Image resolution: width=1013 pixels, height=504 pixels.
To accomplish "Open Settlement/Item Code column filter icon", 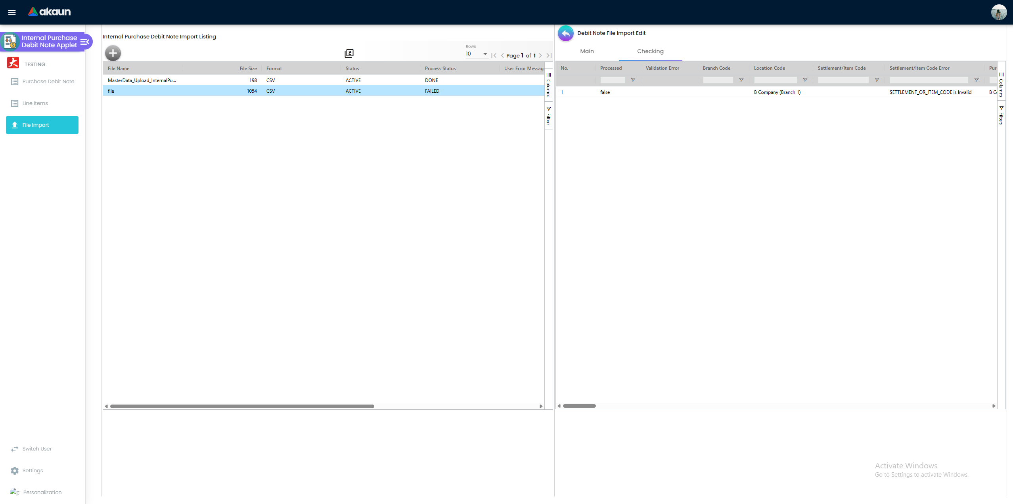I will (x=877, y=80).
